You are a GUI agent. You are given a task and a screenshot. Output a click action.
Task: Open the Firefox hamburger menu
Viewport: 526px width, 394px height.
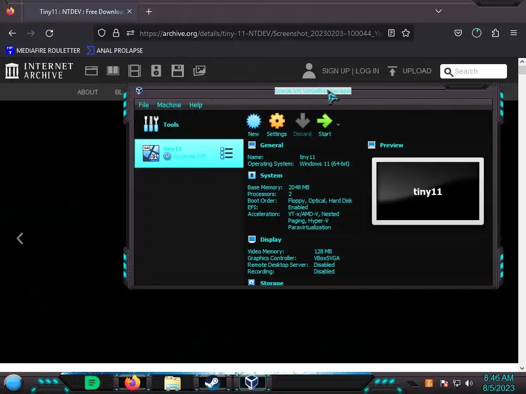click(x=513, y=33)
